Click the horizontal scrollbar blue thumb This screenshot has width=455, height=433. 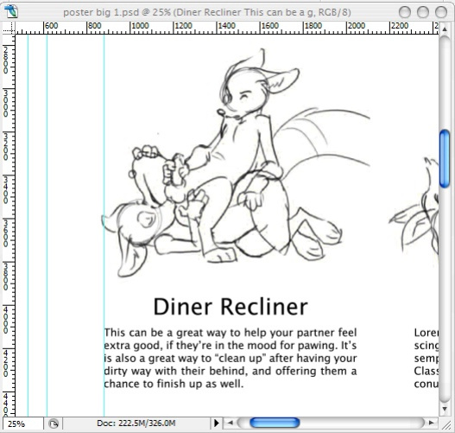click(275, 423)
